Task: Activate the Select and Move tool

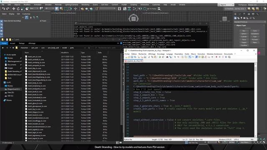Action: click(x=14, y=9)
